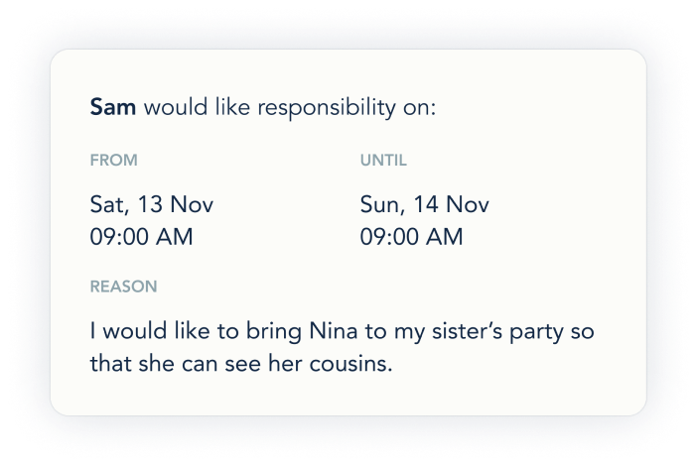The height and width of the screenshot is (465, 695).
Task: Click the word 'on:' ending the heading
Action: pyautogui.click(x=417, y=107)
